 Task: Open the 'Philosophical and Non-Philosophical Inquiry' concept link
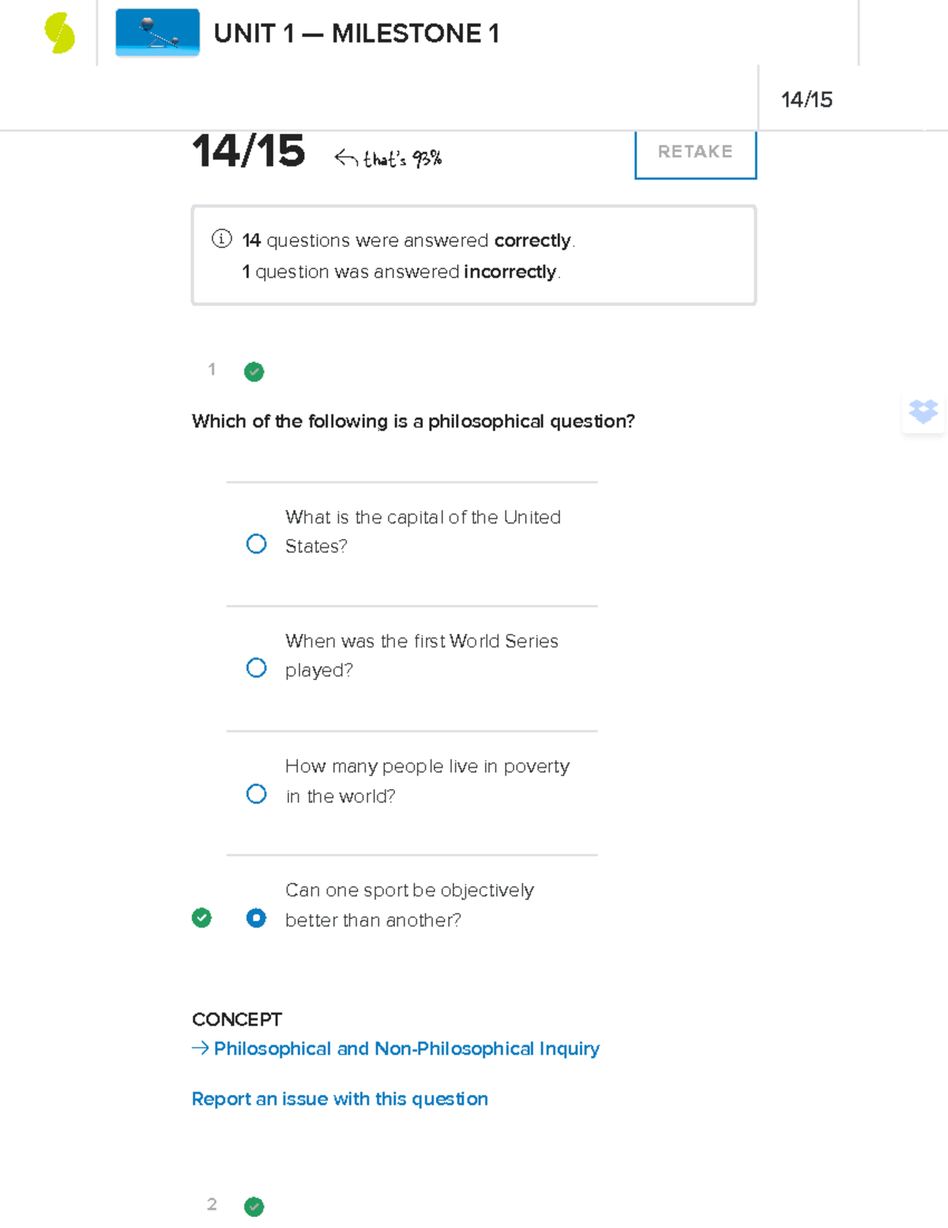point(405,1049)
